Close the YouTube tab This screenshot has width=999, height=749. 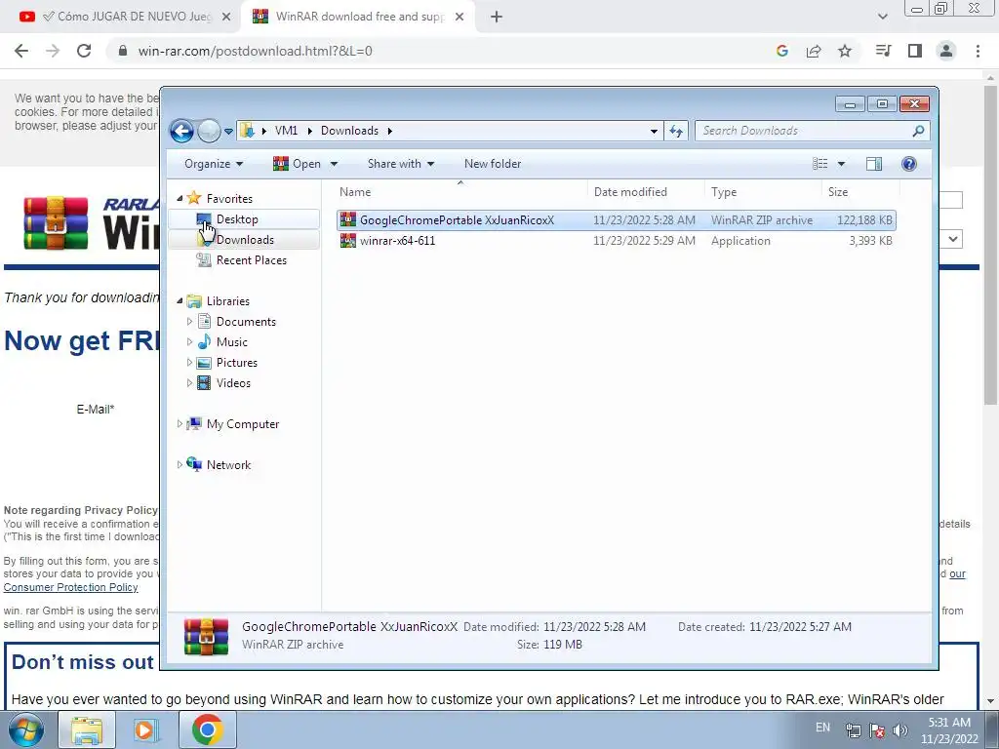pyautogui.click(x=226, y=18)
